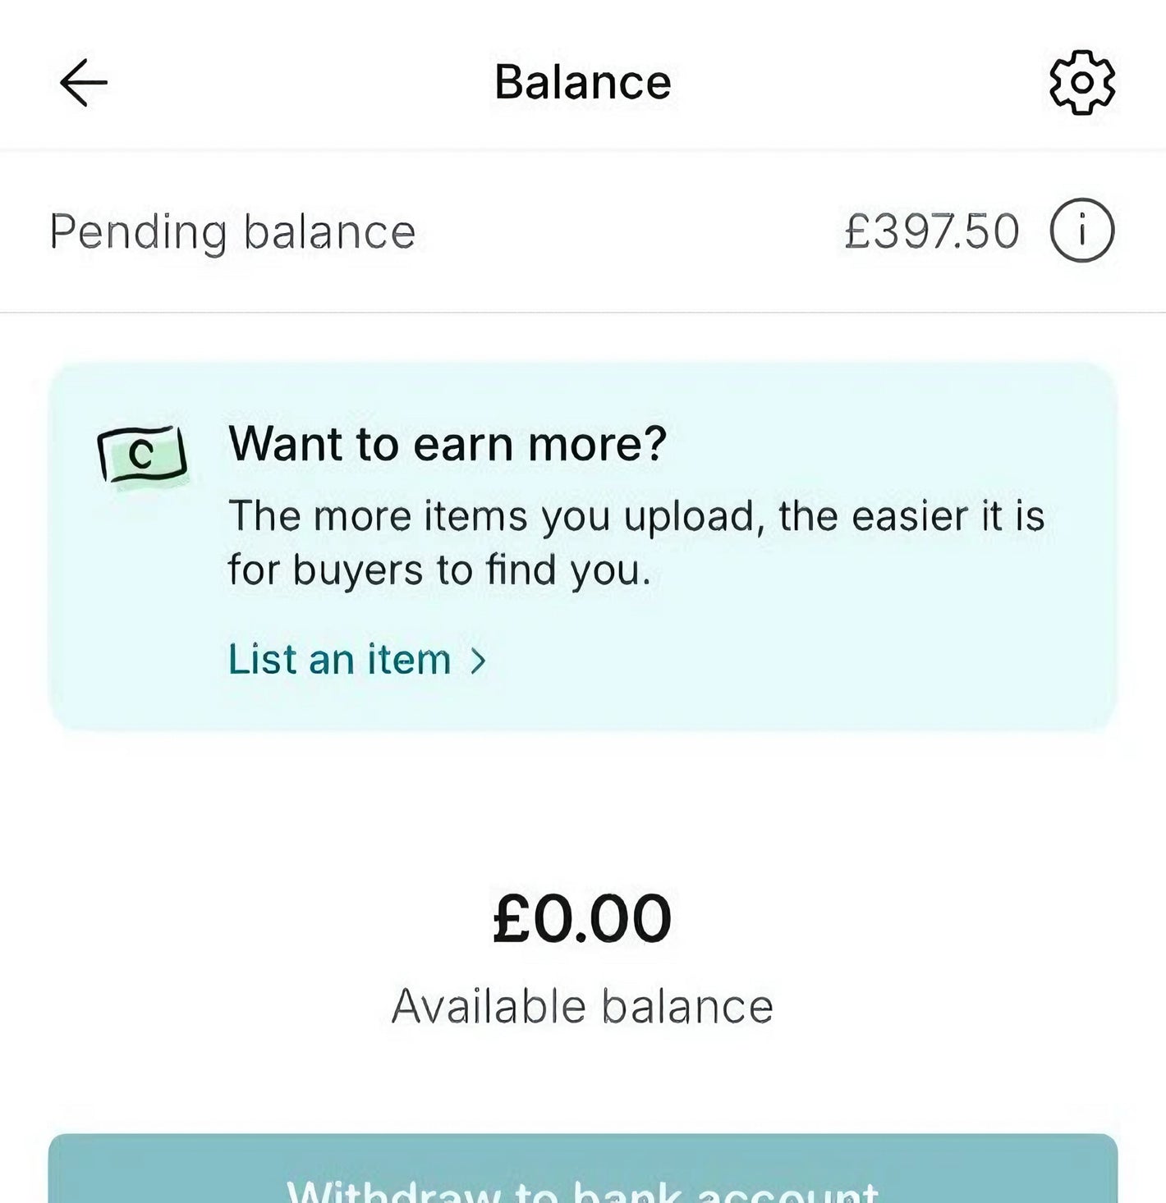Tap the £397.50 pending amount

932,231
